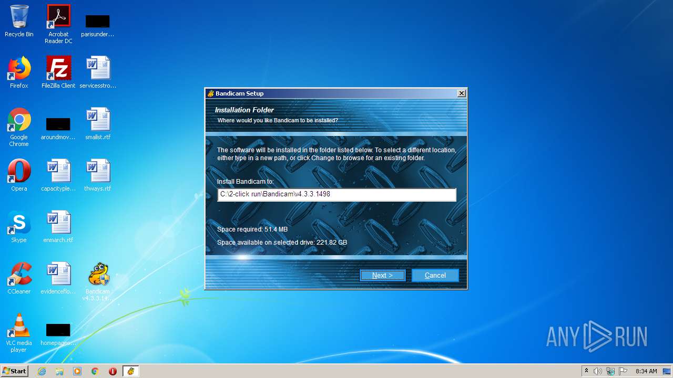Select evidenceflo document icon

(x=58, y=278)
